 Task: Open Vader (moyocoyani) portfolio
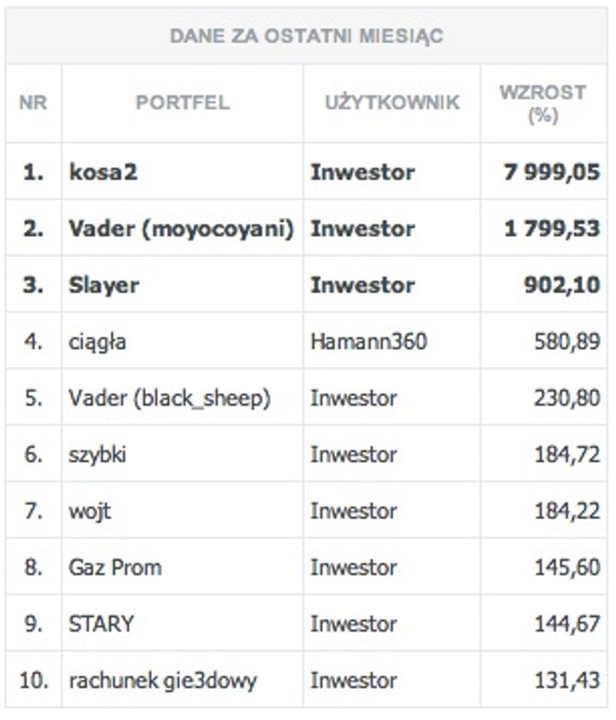pyautogui.click(x=182, y=229)
